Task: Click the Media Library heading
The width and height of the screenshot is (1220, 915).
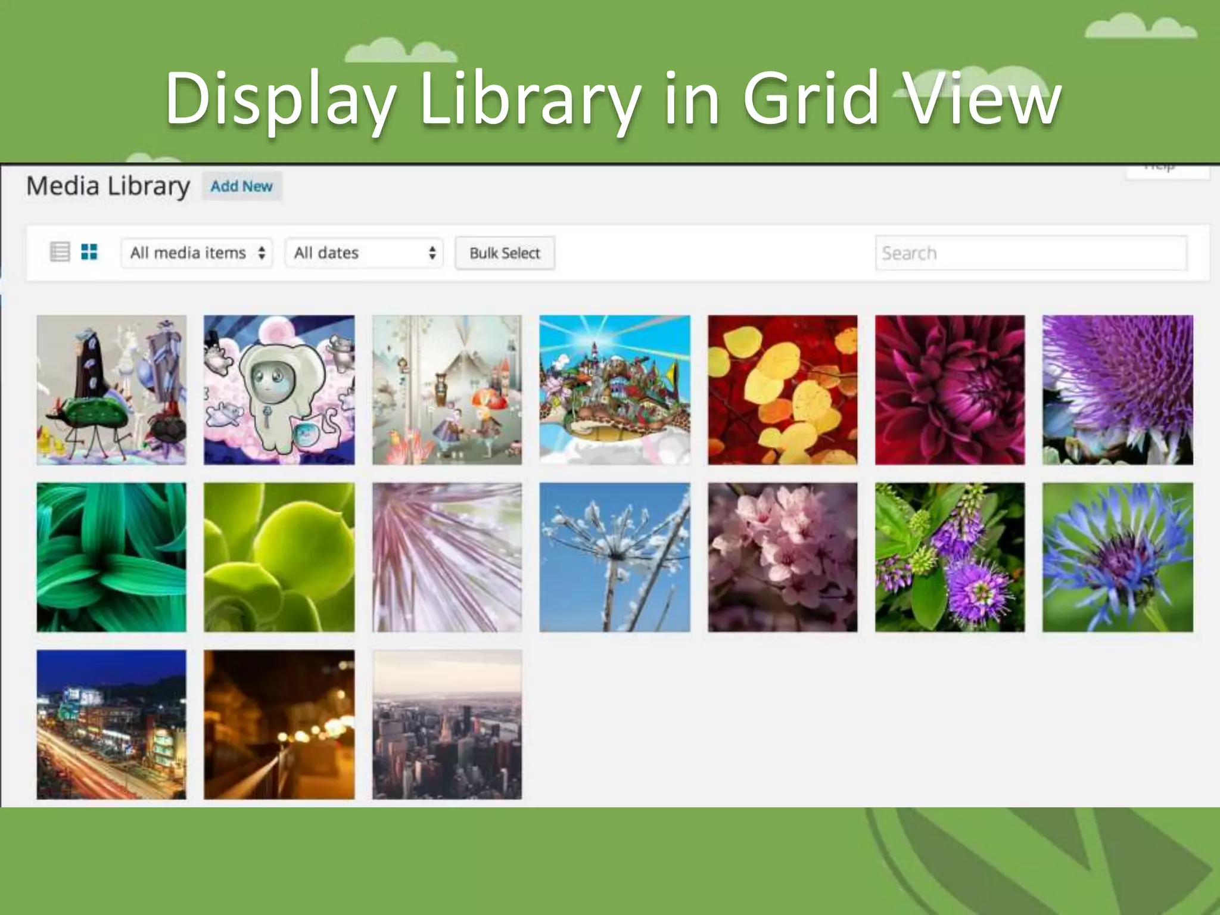Action: tap(108, 186)
